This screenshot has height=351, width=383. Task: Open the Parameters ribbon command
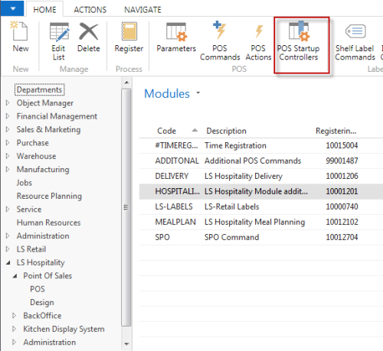(176, 37)
